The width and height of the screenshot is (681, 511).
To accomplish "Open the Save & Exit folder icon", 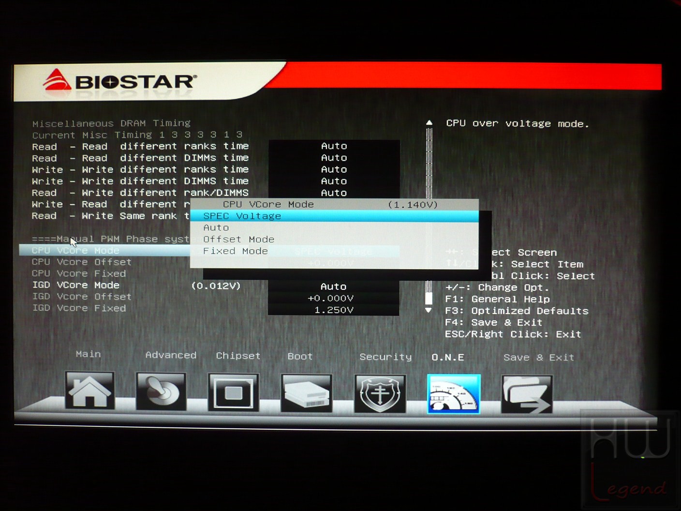I will pos(527,394).
